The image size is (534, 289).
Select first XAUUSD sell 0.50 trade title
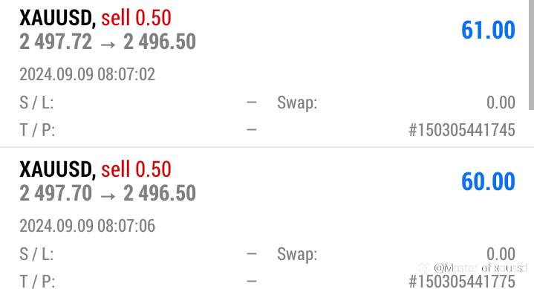coord(95,18)
